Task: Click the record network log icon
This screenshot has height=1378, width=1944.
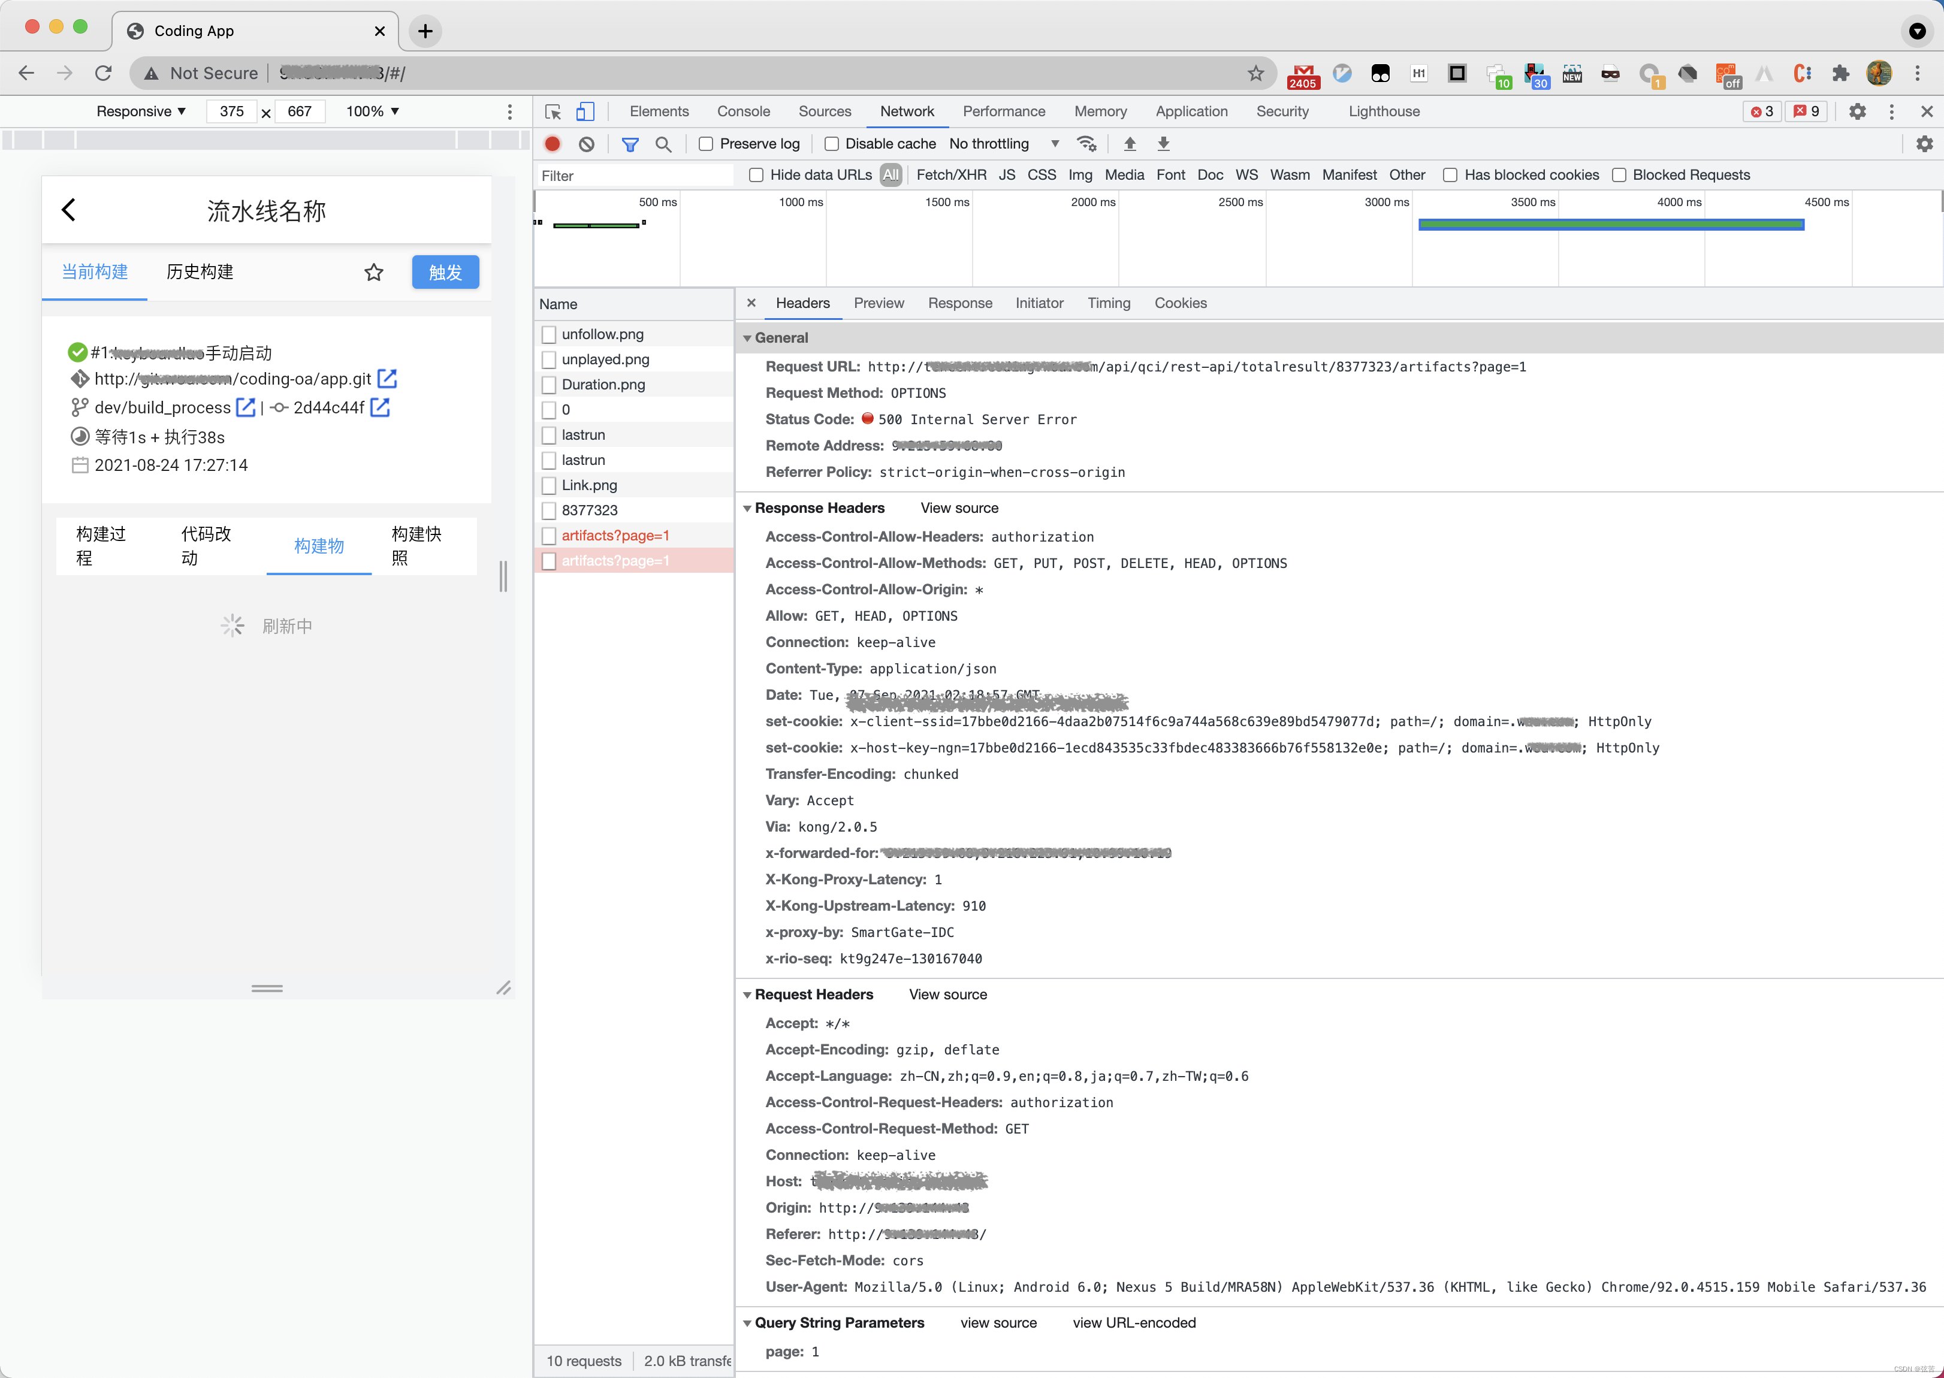Action: click(552, 144)
